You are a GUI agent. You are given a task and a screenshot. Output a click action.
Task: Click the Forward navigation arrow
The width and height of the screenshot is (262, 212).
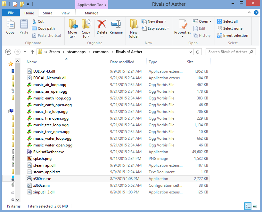[x=17, y=52]
